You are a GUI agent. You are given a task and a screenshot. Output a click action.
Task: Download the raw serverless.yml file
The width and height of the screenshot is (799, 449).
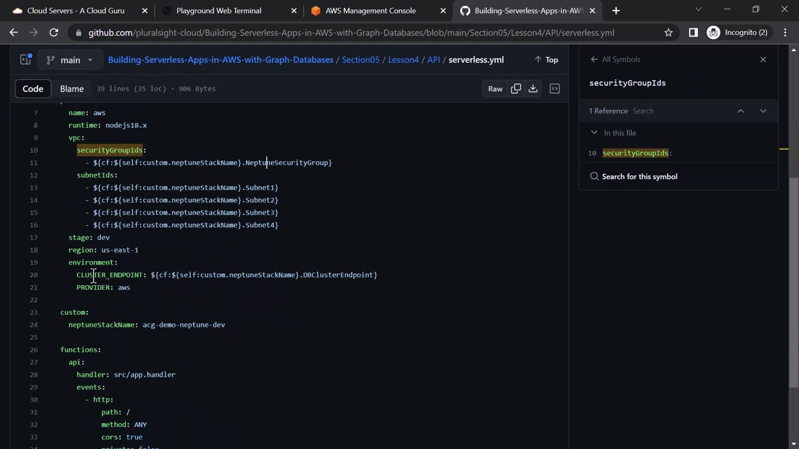533,89
